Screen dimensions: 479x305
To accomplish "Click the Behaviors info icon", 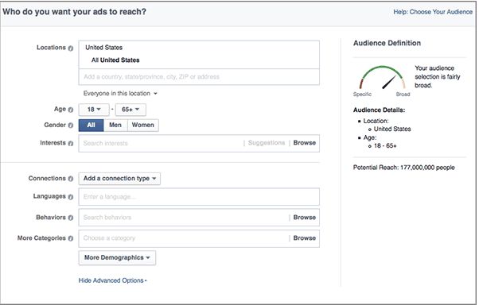I will (71, 218).
